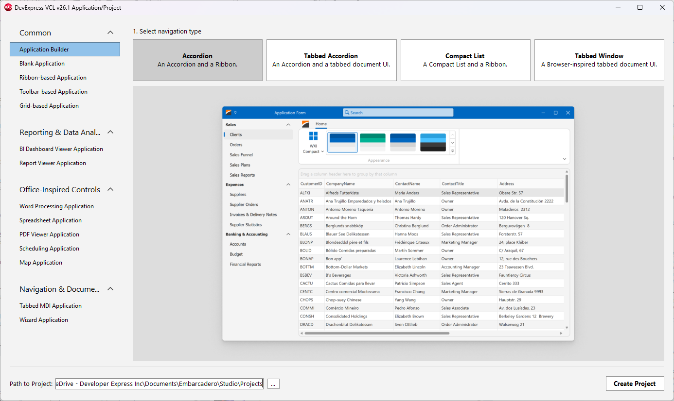Click preview grid horizontal scrollbar
674x401 pixels.
click(x=377, y=333)
